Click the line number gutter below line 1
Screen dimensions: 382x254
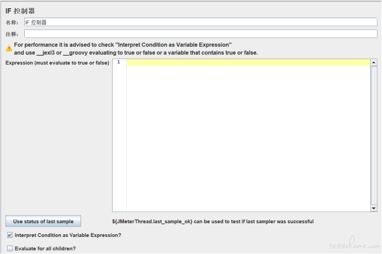[x=119, y=138]
